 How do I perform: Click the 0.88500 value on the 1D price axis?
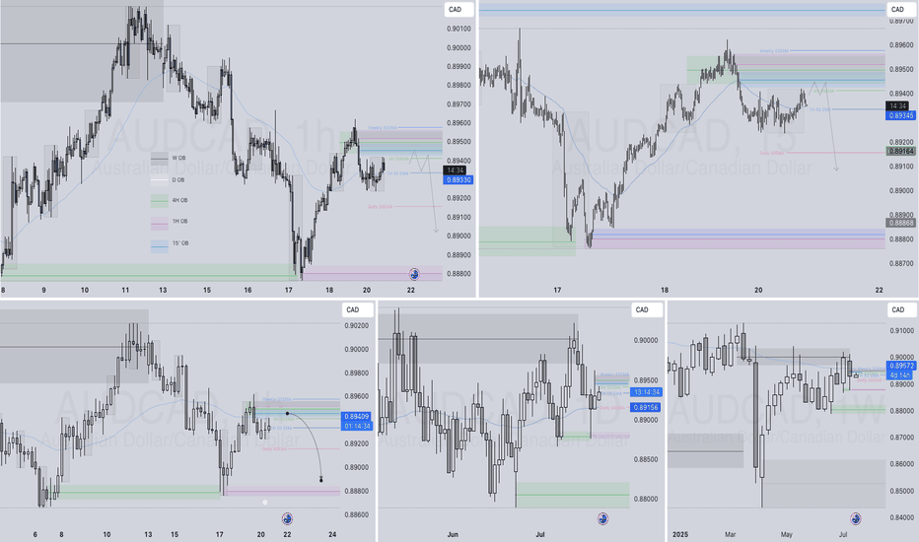(646, 459)
